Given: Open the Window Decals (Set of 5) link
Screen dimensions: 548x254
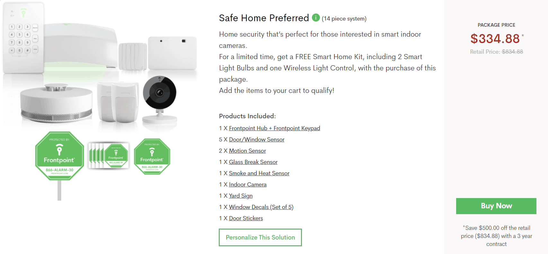Looking at the screenshot, I should tap(261, 207).
